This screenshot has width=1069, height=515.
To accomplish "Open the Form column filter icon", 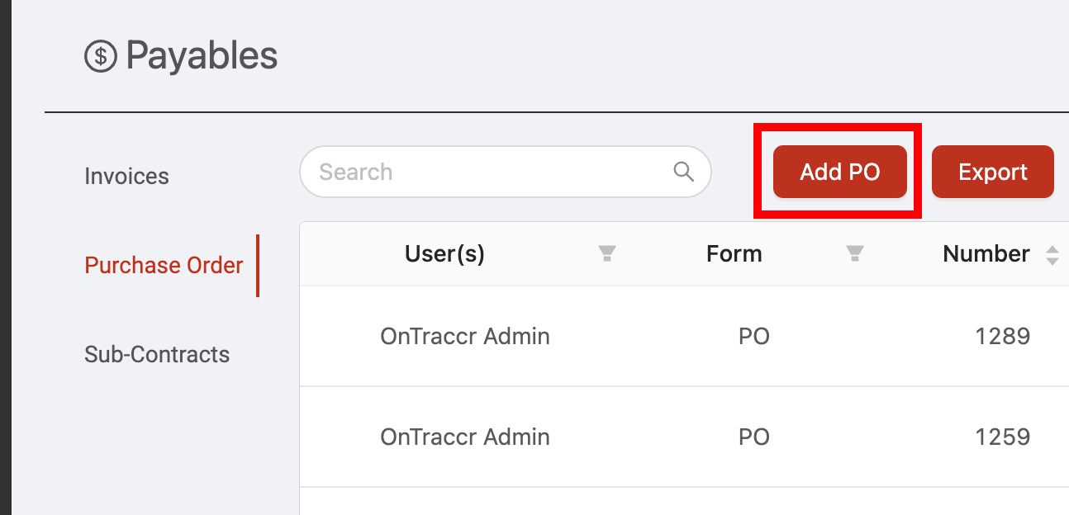I will [855, 253].
